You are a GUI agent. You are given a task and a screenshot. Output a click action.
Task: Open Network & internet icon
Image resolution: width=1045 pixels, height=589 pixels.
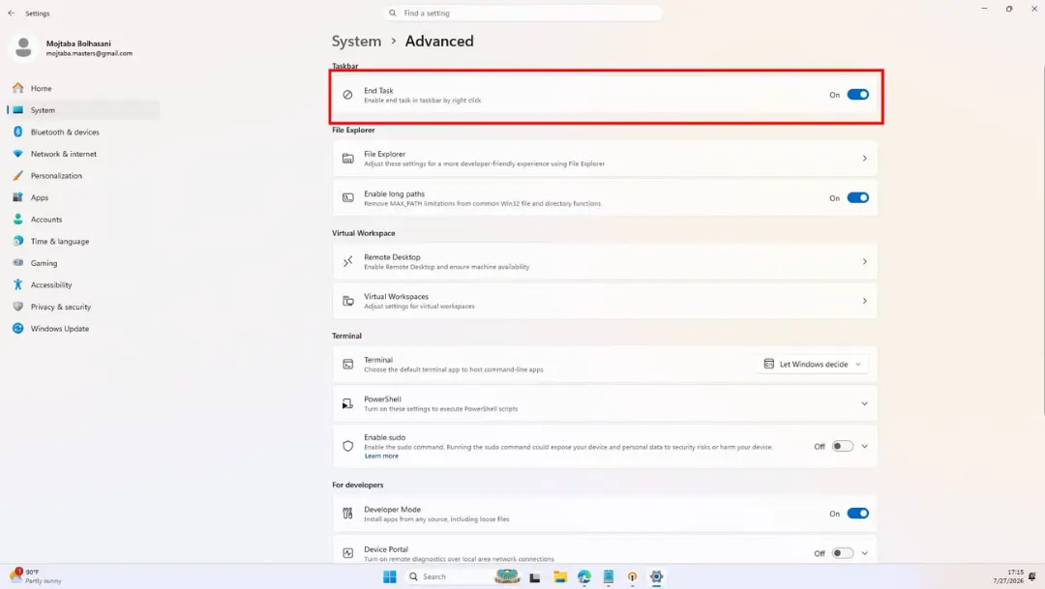18,154
